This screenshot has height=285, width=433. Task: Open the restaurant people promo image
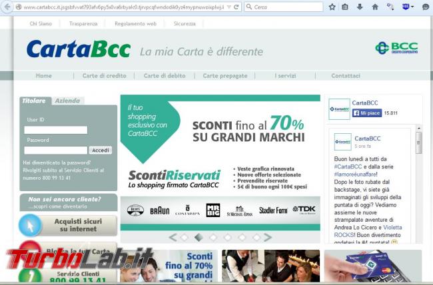[x=271, y=266]
